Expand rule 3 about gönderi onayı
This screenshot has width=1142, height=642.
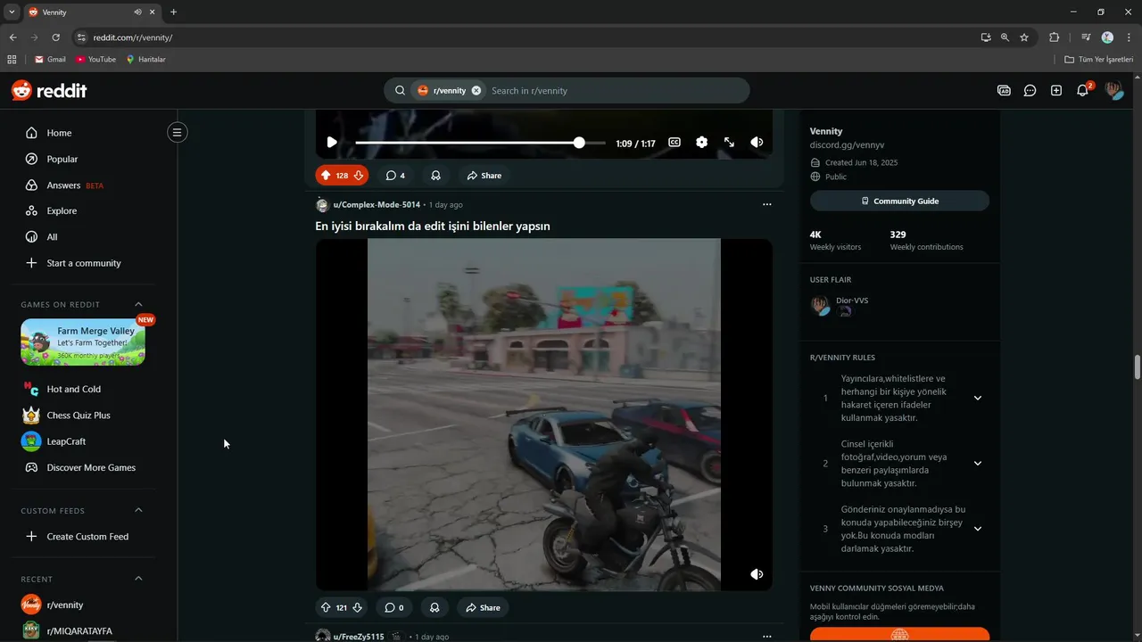[977, 529]
